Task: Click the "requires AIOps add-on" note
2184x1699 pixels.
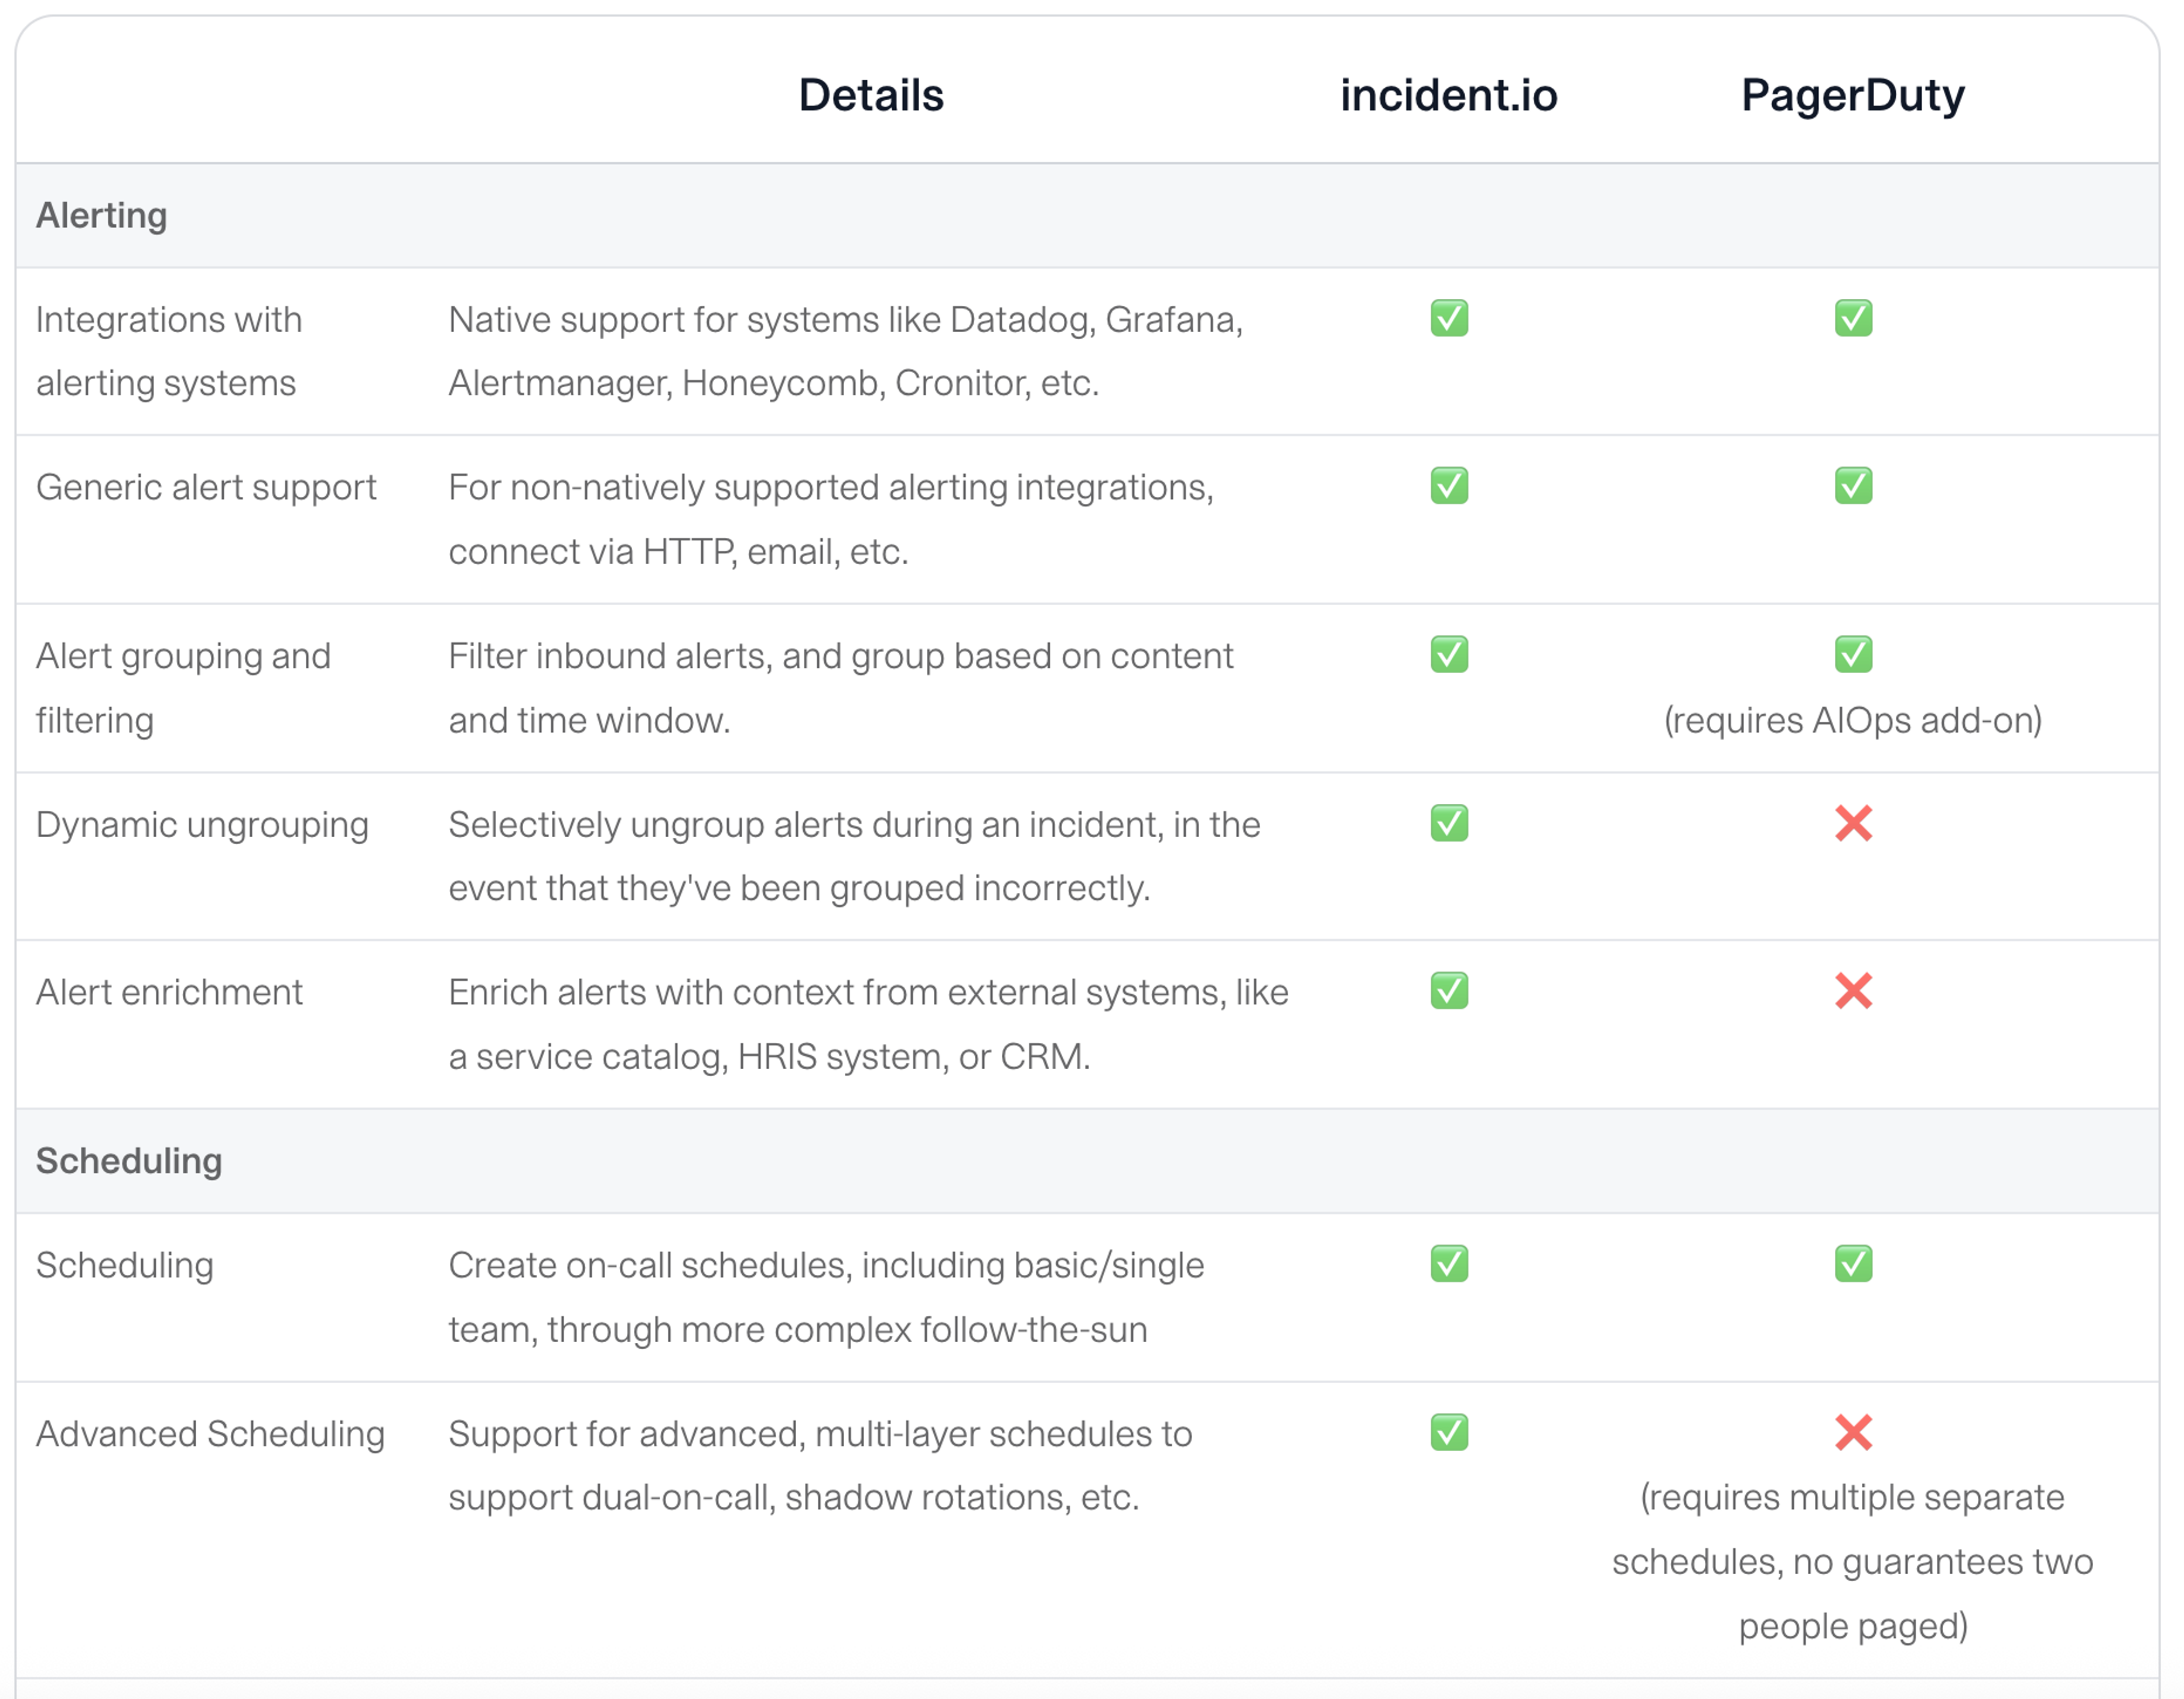Action: (1852, 720)
